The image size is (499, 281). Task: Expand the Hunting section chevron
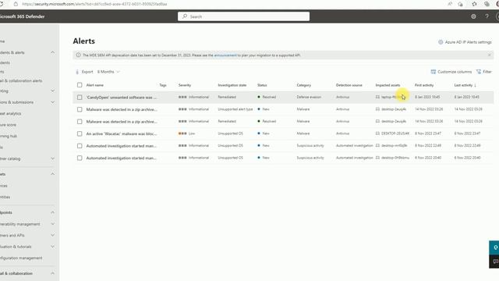pos(52,91)
